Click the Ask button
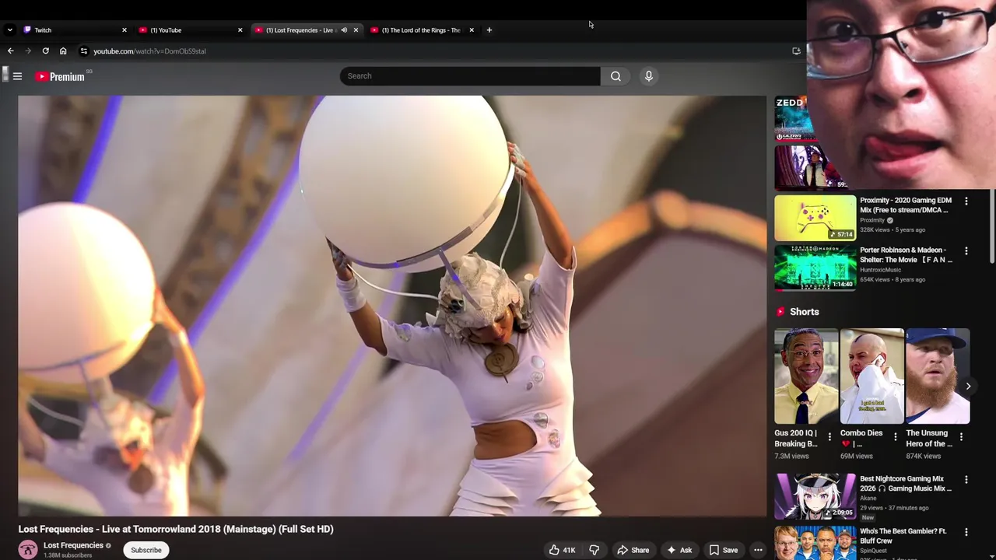Screen dimensions: 996x560 (679, 550)
